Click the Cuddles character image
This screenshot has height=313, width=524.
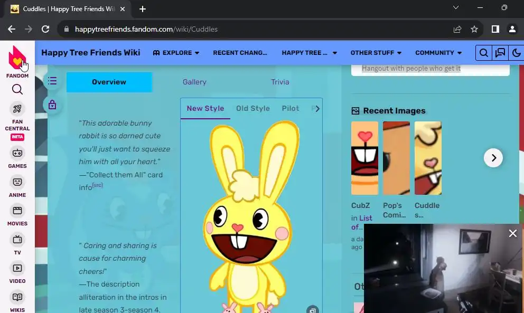point(251,217)
